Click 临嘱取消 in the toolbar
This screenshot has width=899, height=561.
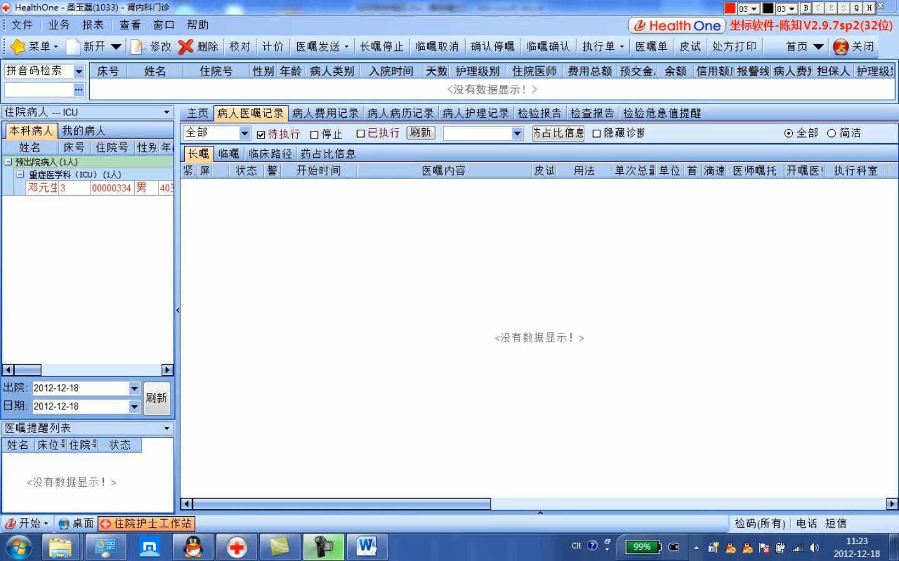pos(437,47)
